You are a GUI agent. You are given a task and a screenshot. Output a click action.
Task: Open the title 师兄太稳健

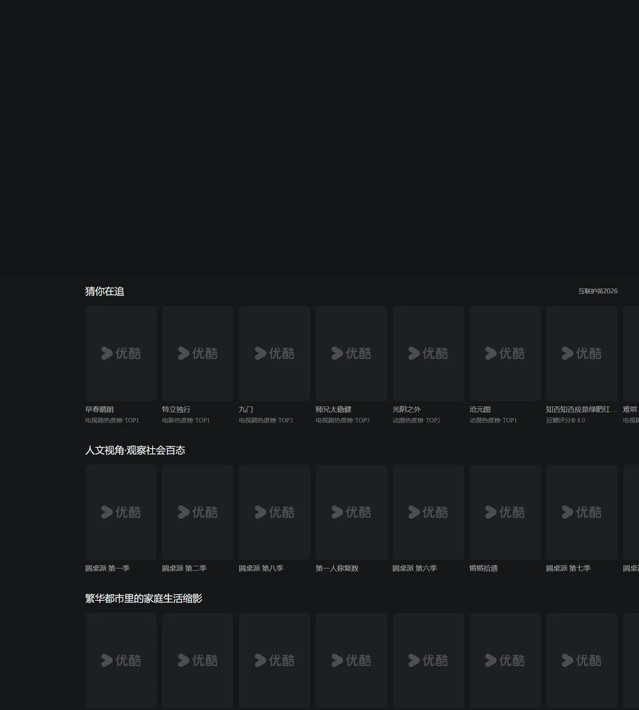[333, 409]
